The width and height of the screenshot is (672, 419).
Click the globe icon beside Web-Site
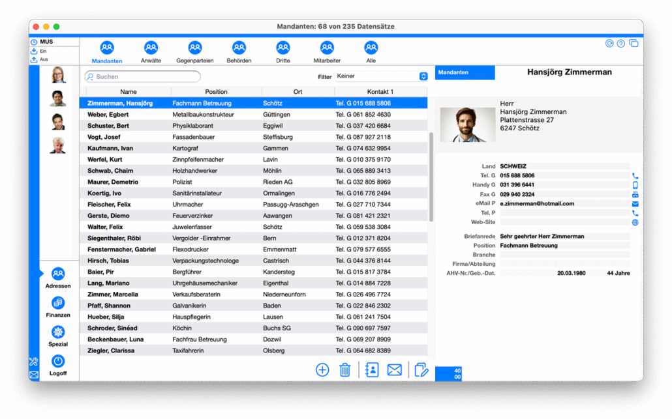(635, 222)
